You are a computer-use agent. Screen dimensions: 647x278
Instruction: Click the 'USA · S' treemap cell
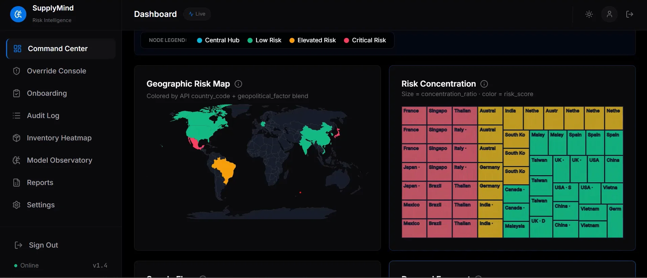565,192
